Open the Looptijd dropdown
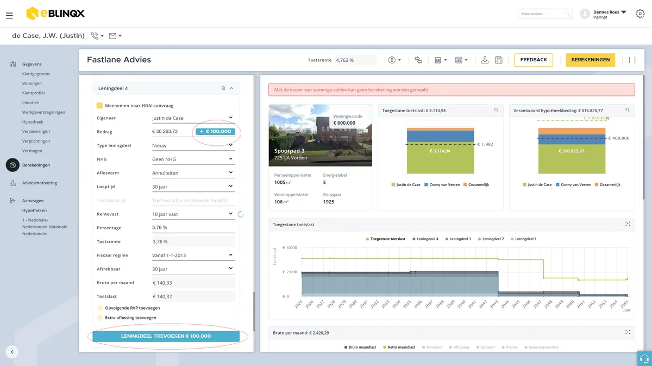This screenshot has width=652, height=366. pos(193,187)
